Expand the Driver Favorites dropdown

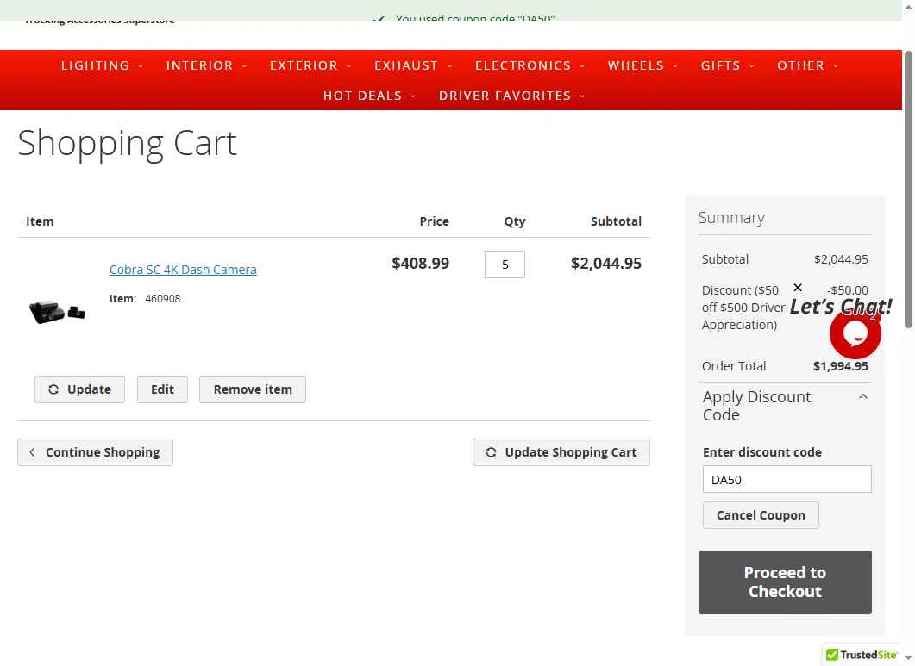511,96
